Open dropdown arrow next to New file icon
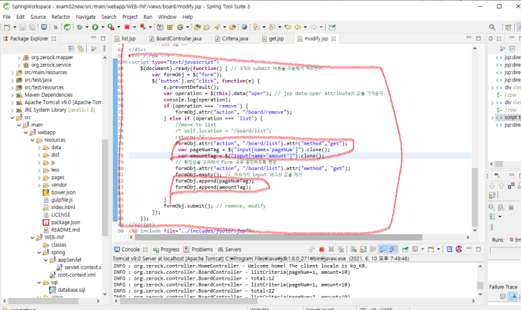Screen dimensions: 521x310 pyautogui.click(x=14, y=27)
